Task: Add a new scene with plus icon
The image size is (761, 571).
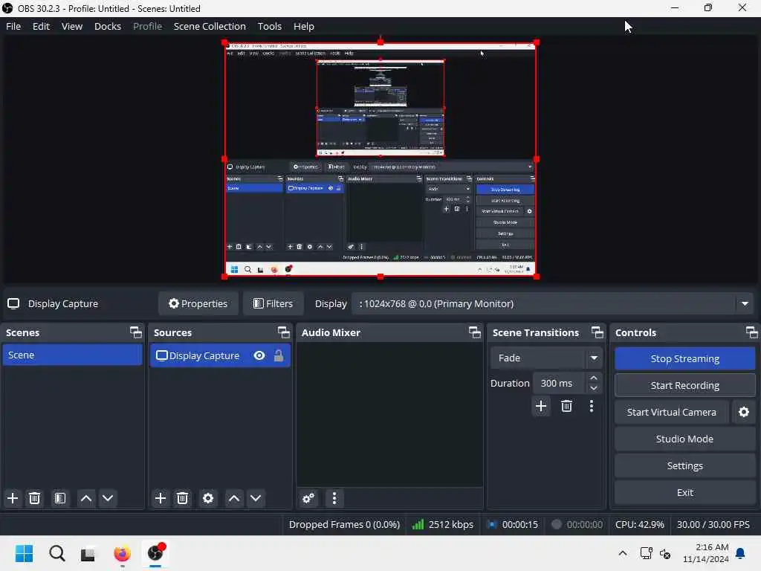Action: pos(13,498)
